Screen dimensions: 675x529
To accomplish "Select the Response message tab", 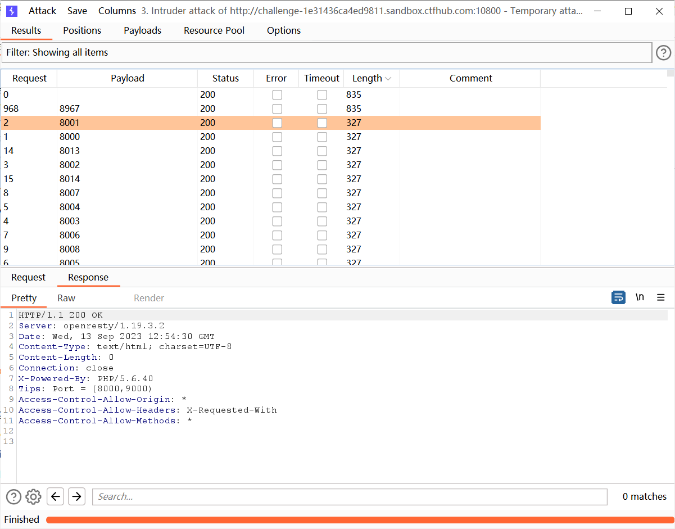I will click(x=88, y=277).
